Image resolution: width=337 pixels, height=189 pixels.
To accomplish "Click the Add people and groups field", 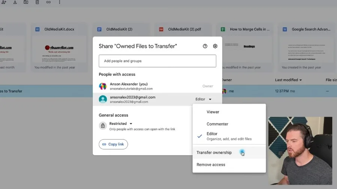I will (157, 61).
